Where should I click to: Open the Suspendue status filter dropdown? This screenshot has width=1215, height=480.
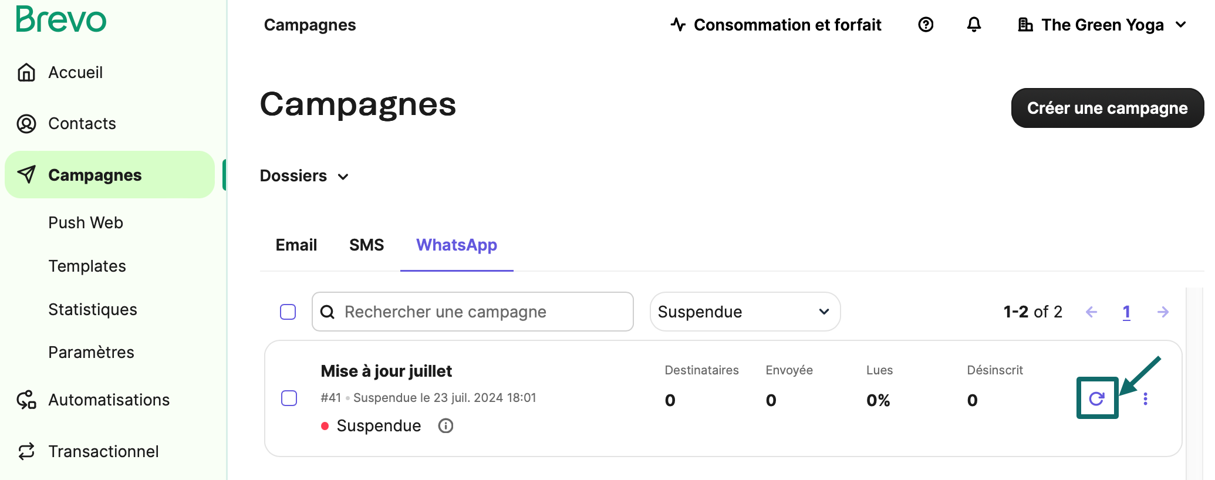tap(744, 312)
